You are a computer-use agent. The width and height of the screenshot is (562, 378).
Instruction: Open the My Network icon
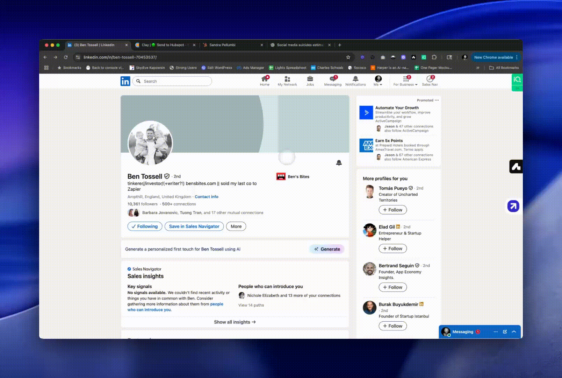pyautogui.click(x=287, y=81)
